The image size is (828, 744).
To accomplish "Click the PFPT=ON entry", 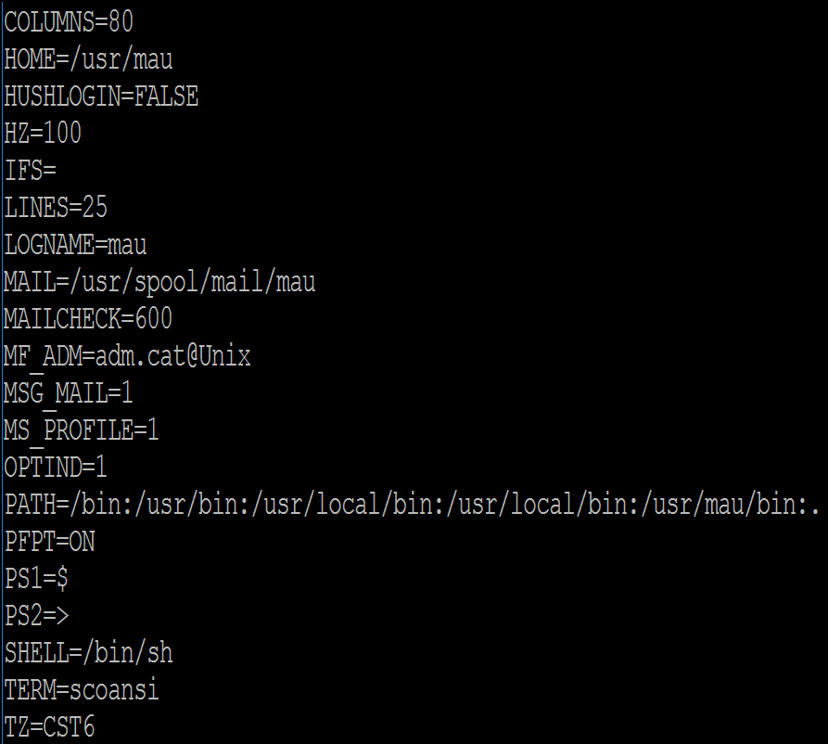I will pyautogui.click(x=50, y=542).
